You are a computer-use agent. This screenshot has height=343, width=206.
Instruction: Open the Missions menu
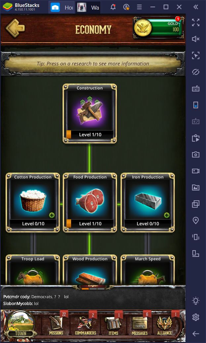coord(56,325)
